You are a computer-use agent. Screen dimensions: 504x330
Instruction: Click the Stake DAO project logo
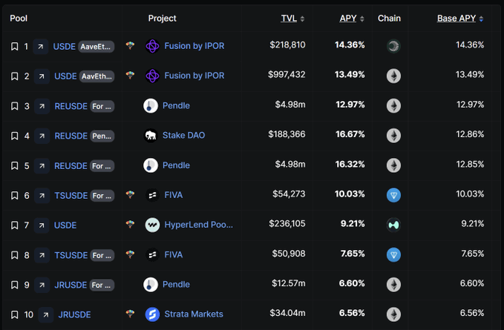151,135
